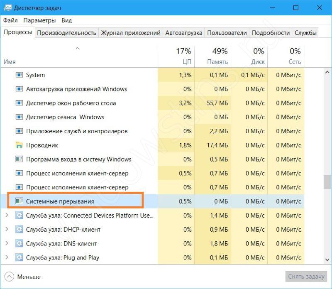This screenshot has height=289, width=332.
Task: Expand Служба узла: DHCP-клиент row
Action: [7, 229]
